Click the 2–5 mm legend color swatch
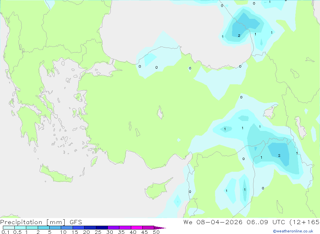Screen dimensions: 320x234 [44, 228]
